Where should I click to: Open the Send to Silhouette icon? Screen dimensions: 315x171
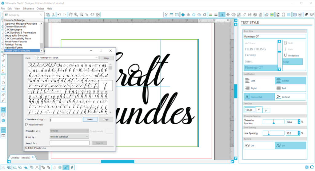[x=312, y=15]
